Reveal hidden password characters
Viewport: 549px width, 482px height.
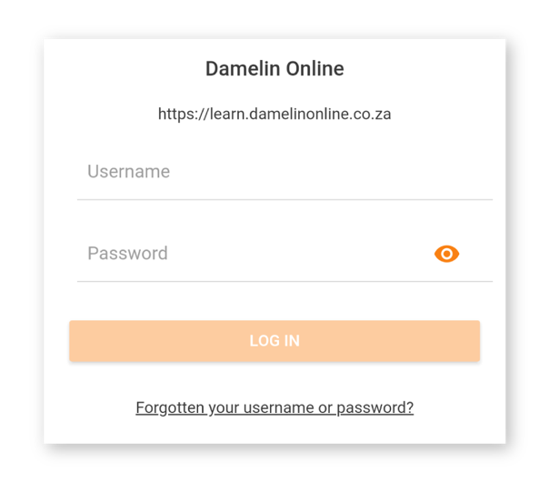click(446, 254)
